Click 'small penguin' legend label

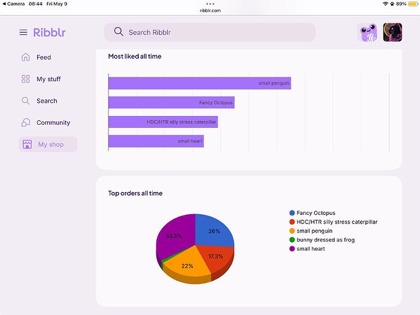coord(315,231)
